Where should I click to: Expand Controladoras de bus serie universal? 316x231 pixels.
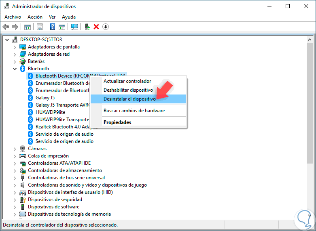click(15, 178)
